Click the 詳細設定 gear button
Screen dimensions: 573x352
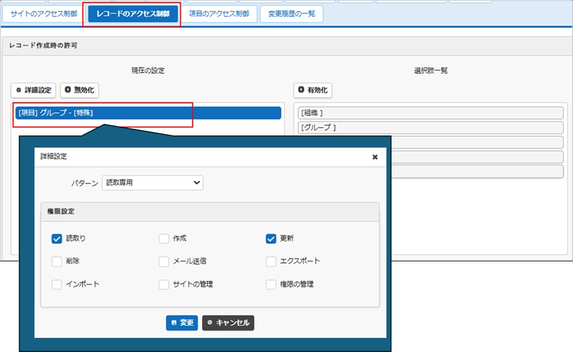[x=33, y=90]
